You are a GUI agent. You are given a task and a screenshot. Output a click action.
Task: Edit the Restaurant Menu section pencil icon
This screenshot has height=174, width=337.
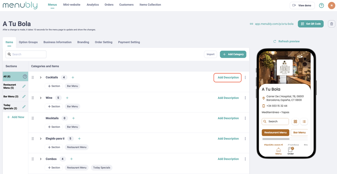coord(24,86)
